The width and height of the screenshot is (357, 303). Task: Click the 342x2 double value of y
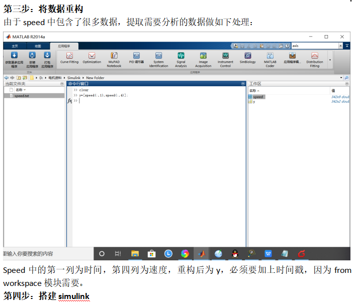(x=340, y=101)
